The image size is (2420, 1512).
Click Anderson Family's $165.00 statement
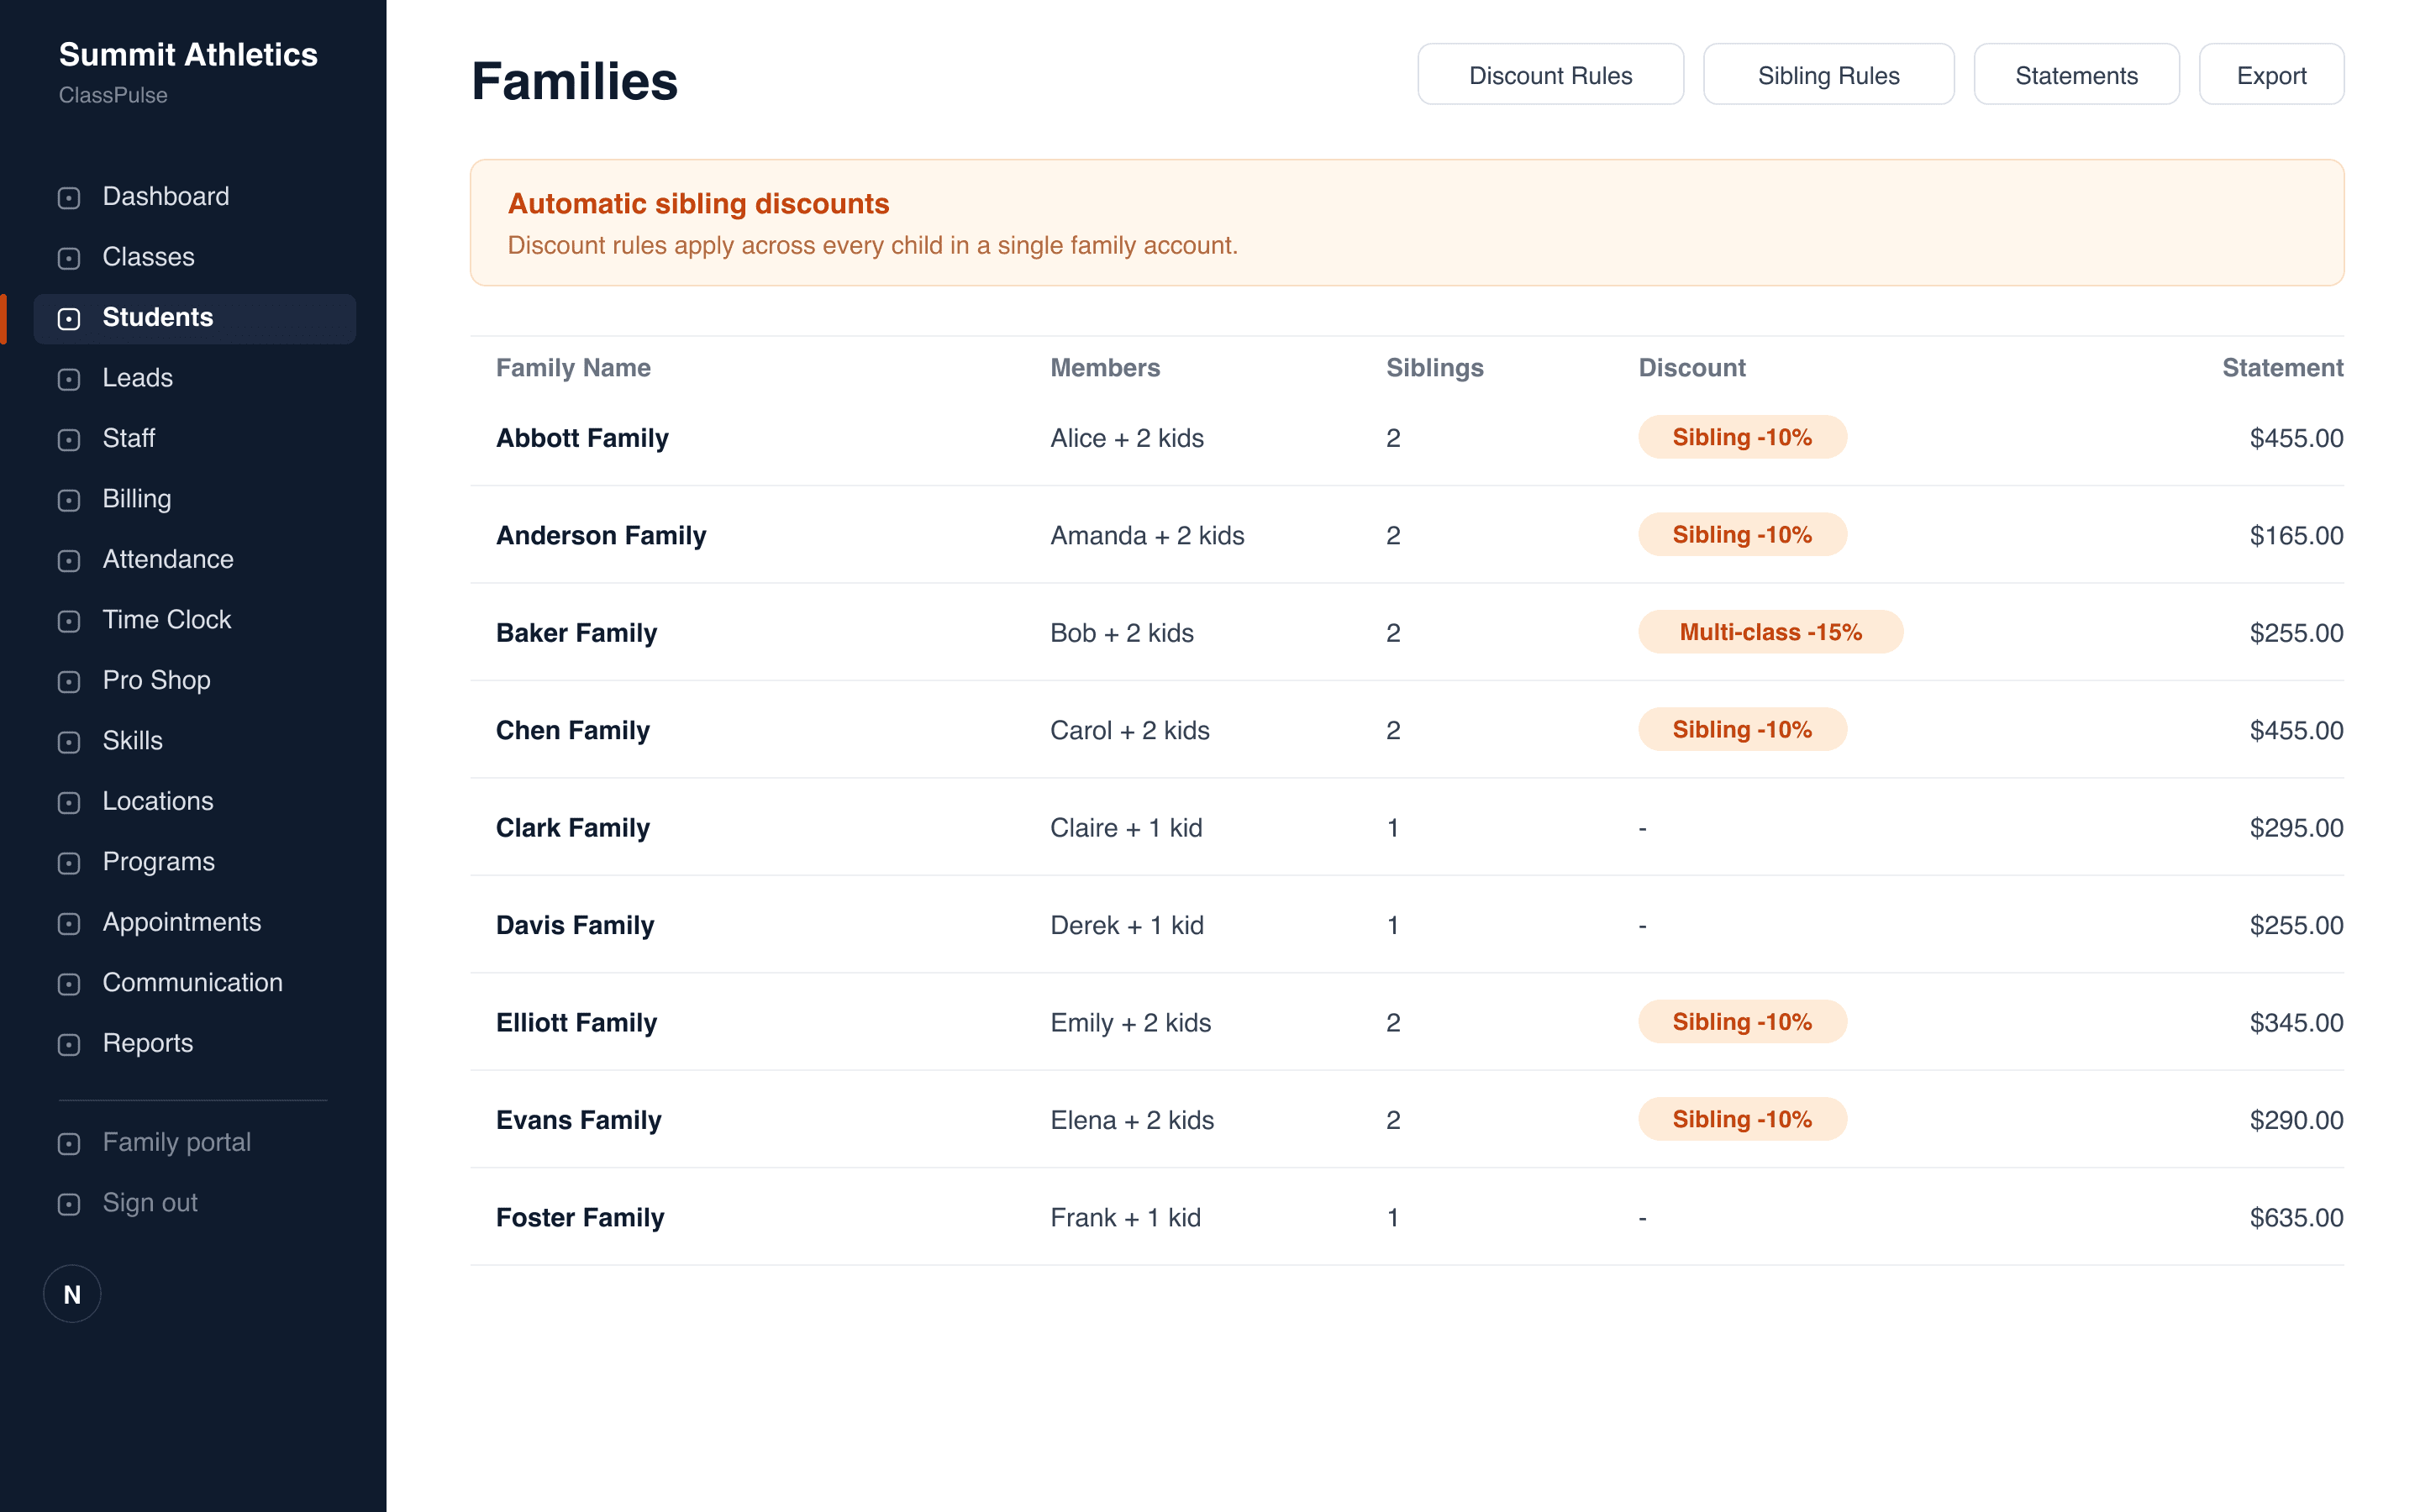(2296, 535)
